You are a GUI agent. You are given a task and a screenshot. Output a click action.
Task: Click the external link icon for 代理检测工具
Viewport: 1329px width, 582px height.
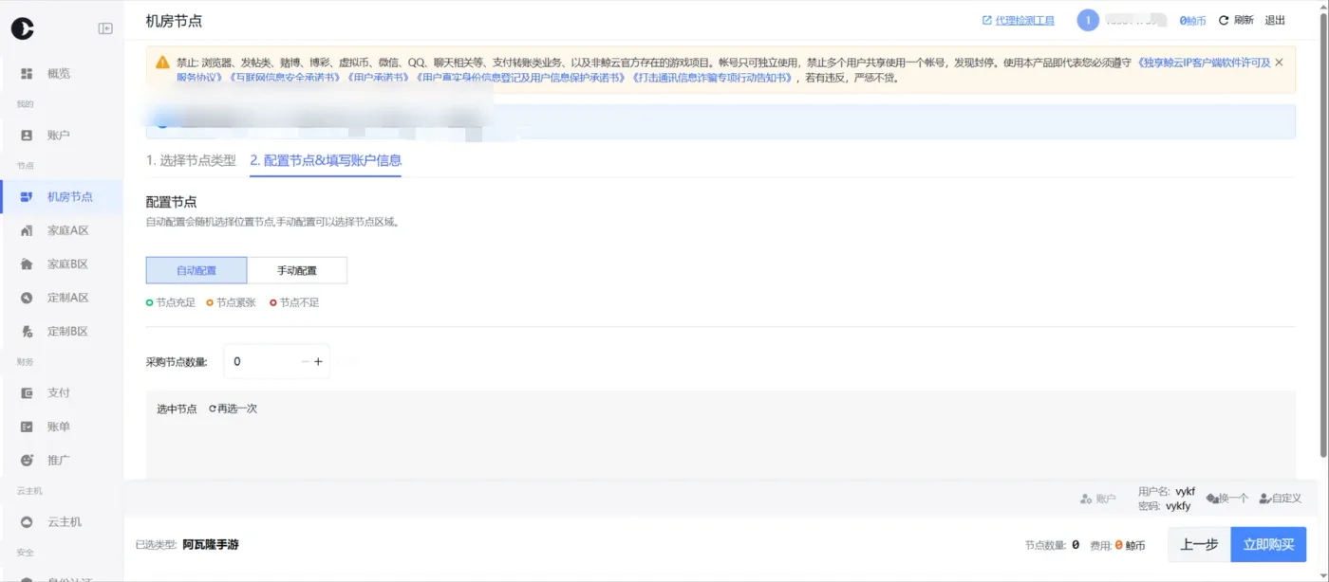click(986, 20)
